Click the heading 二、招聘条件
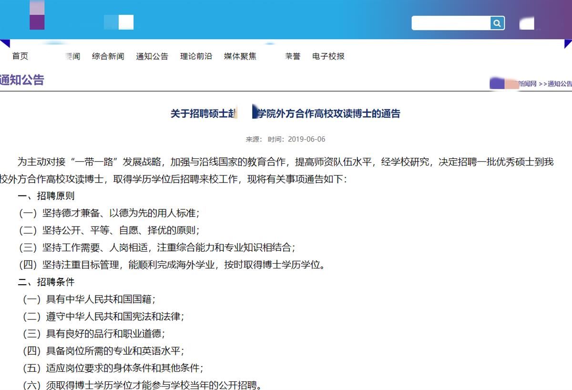This screenshot has height=390, width=572. pos(46,282)
